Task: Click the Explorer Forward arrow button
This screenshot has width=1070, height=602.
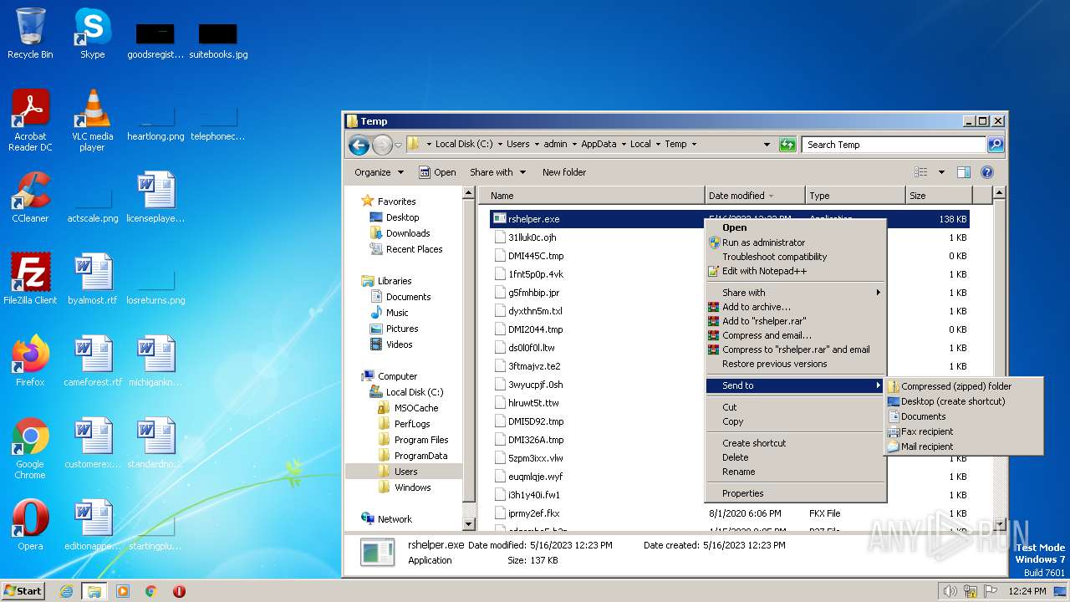Action: pos(382,145)
